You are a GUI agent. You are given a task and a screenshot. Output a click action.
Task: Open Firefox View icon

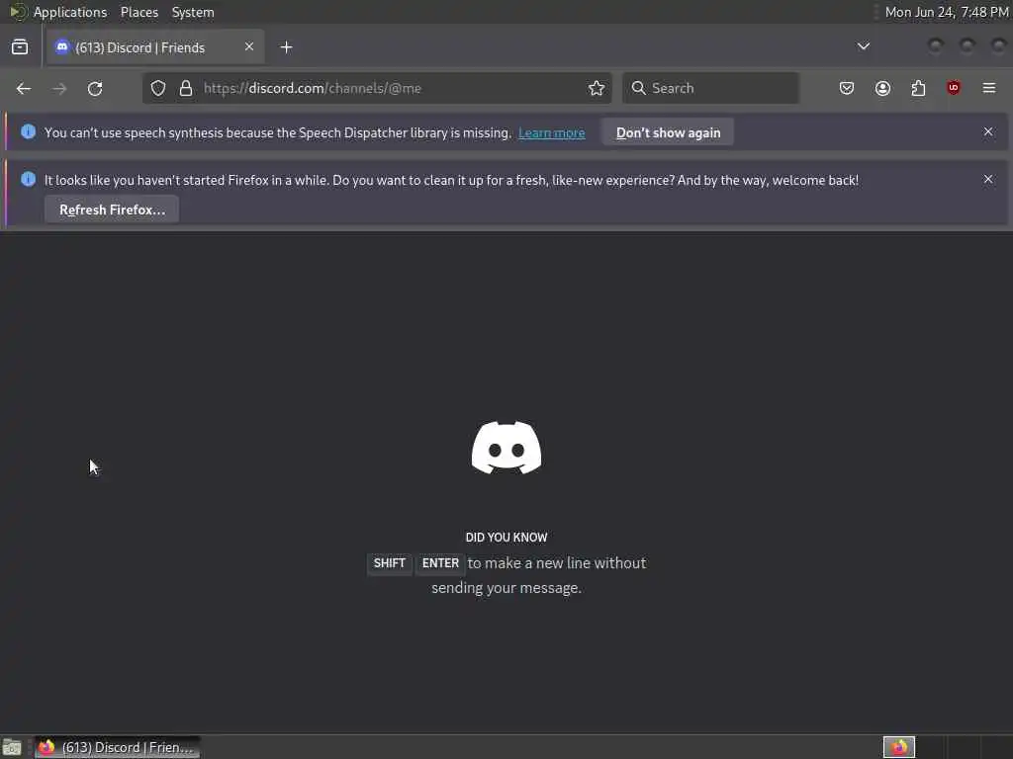click(x=20, y=47)
